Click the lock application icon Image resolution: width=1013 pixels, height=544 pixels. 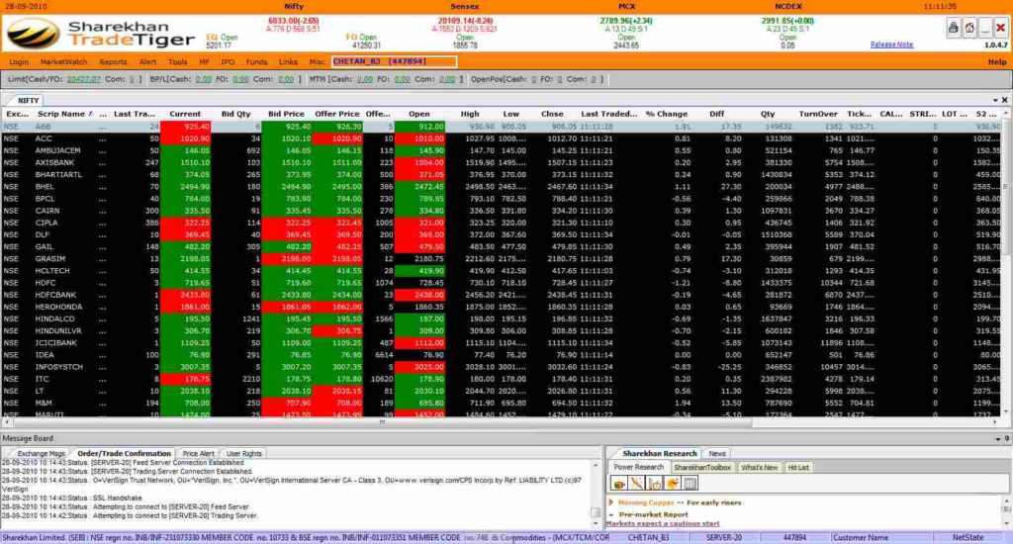tap(953, 29)
